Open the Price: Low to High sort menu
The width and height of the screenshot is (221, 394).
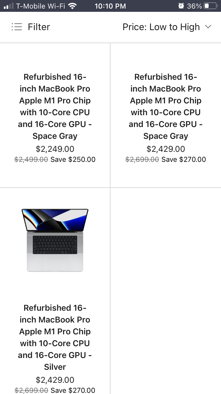[x=161, y=27]
